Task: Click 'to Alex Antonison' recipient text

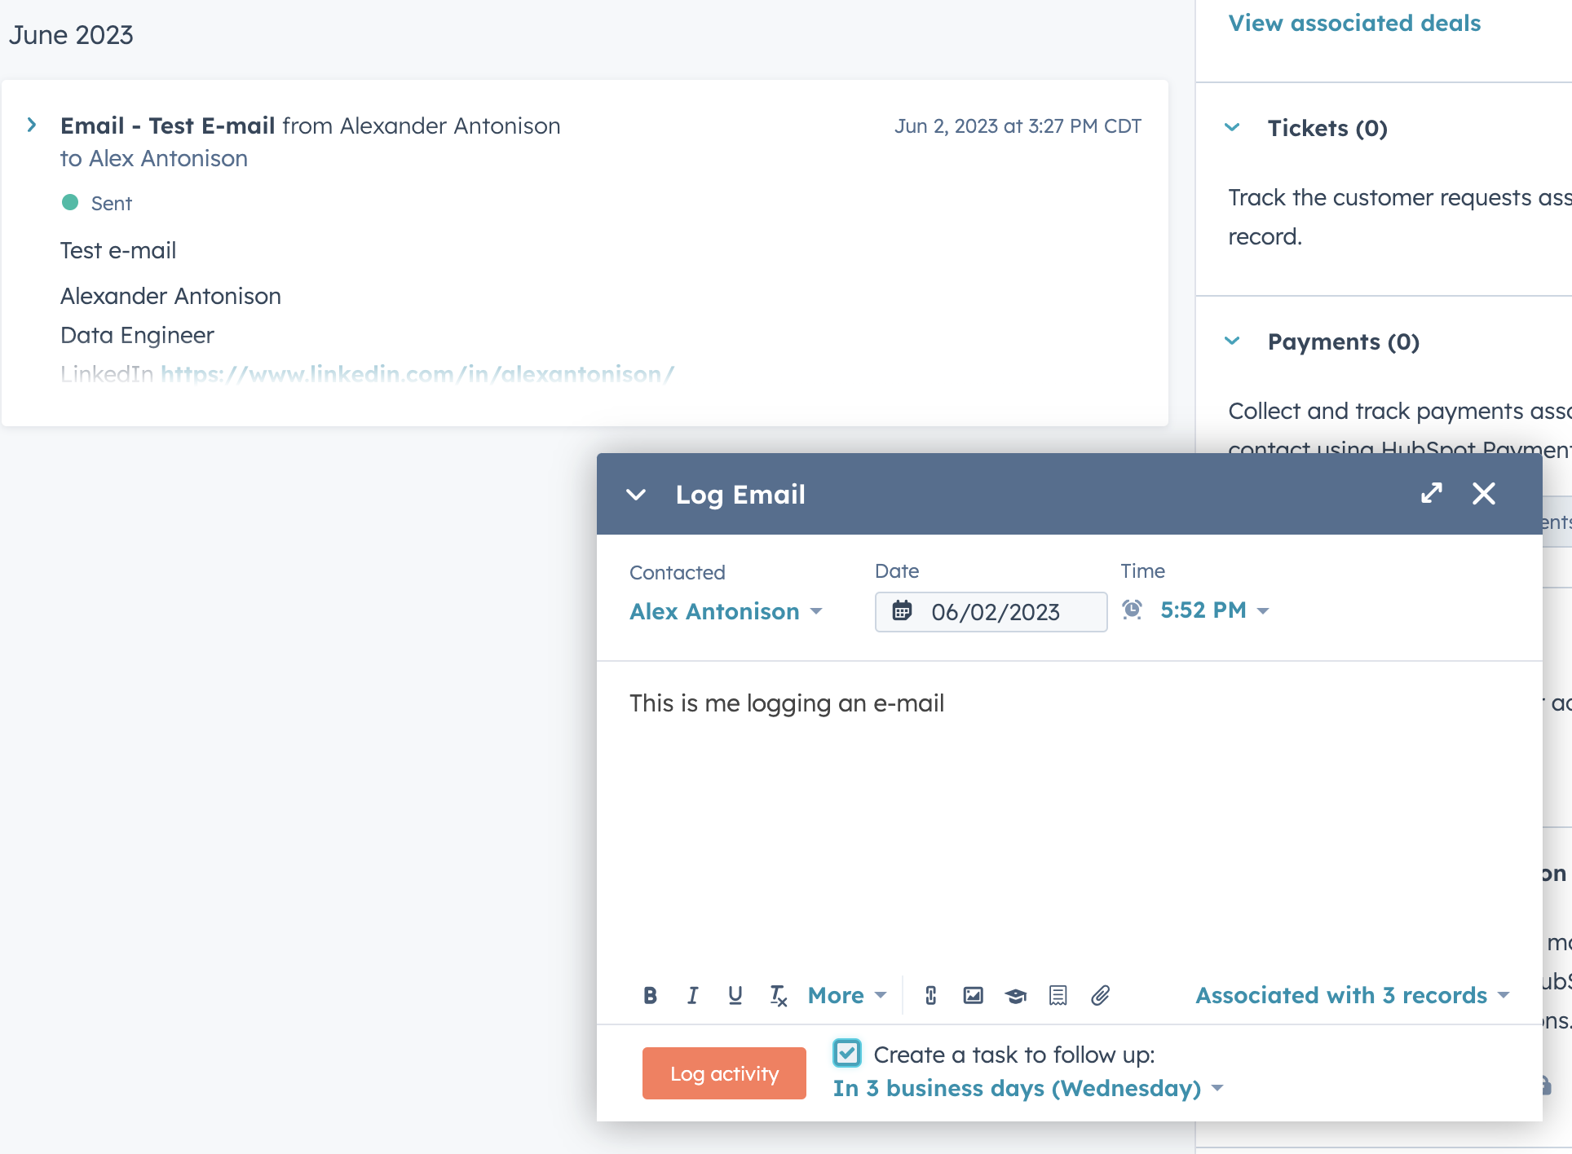Action: [x=154, y=158]
